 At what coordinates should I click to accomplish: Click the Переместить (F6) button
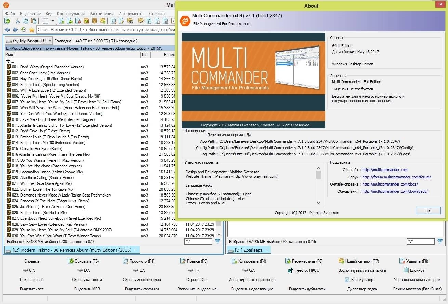304,261
